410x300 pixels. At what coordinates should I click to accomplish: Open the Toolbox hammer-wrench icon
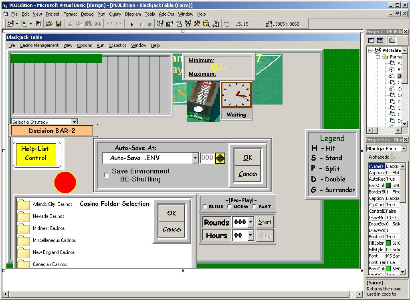coord(197,24)
